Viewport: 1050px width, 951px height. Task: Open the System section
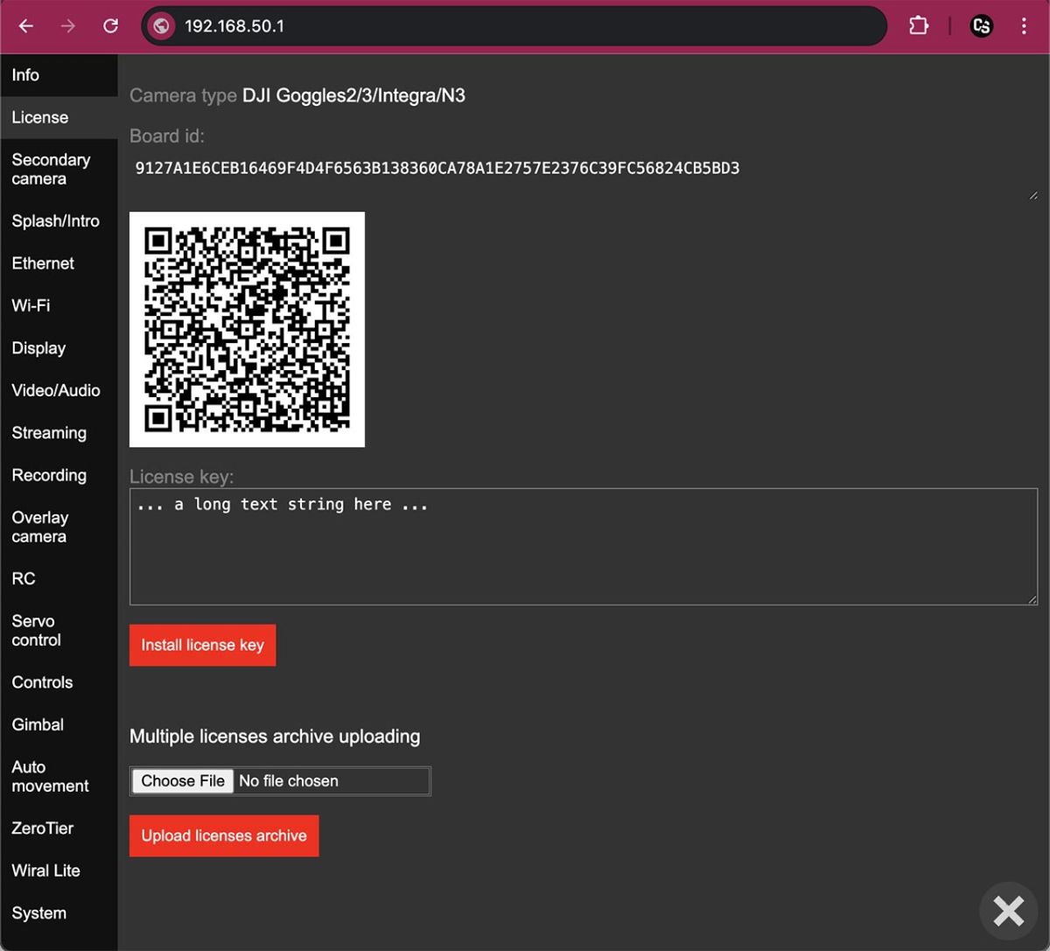pyautogui.click(x=38, y=913)
